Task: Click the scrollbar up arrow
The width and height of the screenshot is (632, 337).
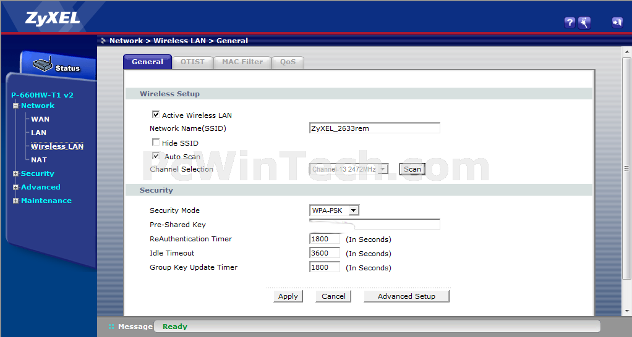Action: [627, 52]
